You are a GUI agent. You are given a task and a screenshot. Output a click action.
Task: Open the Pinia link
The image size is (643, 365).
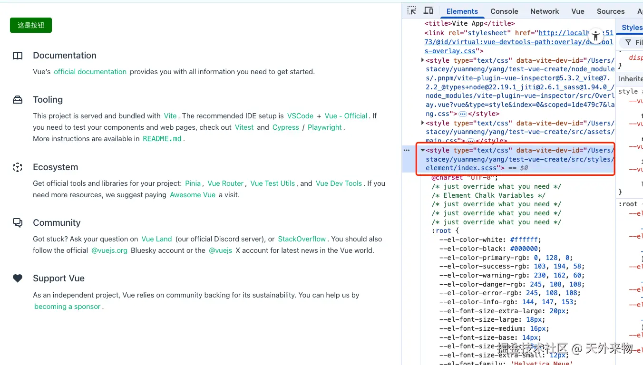point(193,183)
